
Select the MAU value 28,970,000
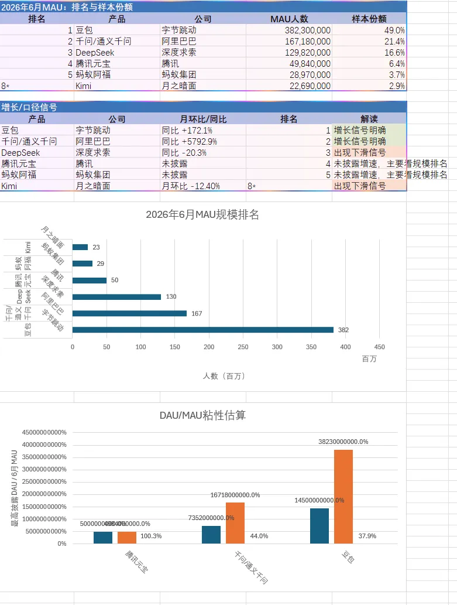click(x=289, y=74)
